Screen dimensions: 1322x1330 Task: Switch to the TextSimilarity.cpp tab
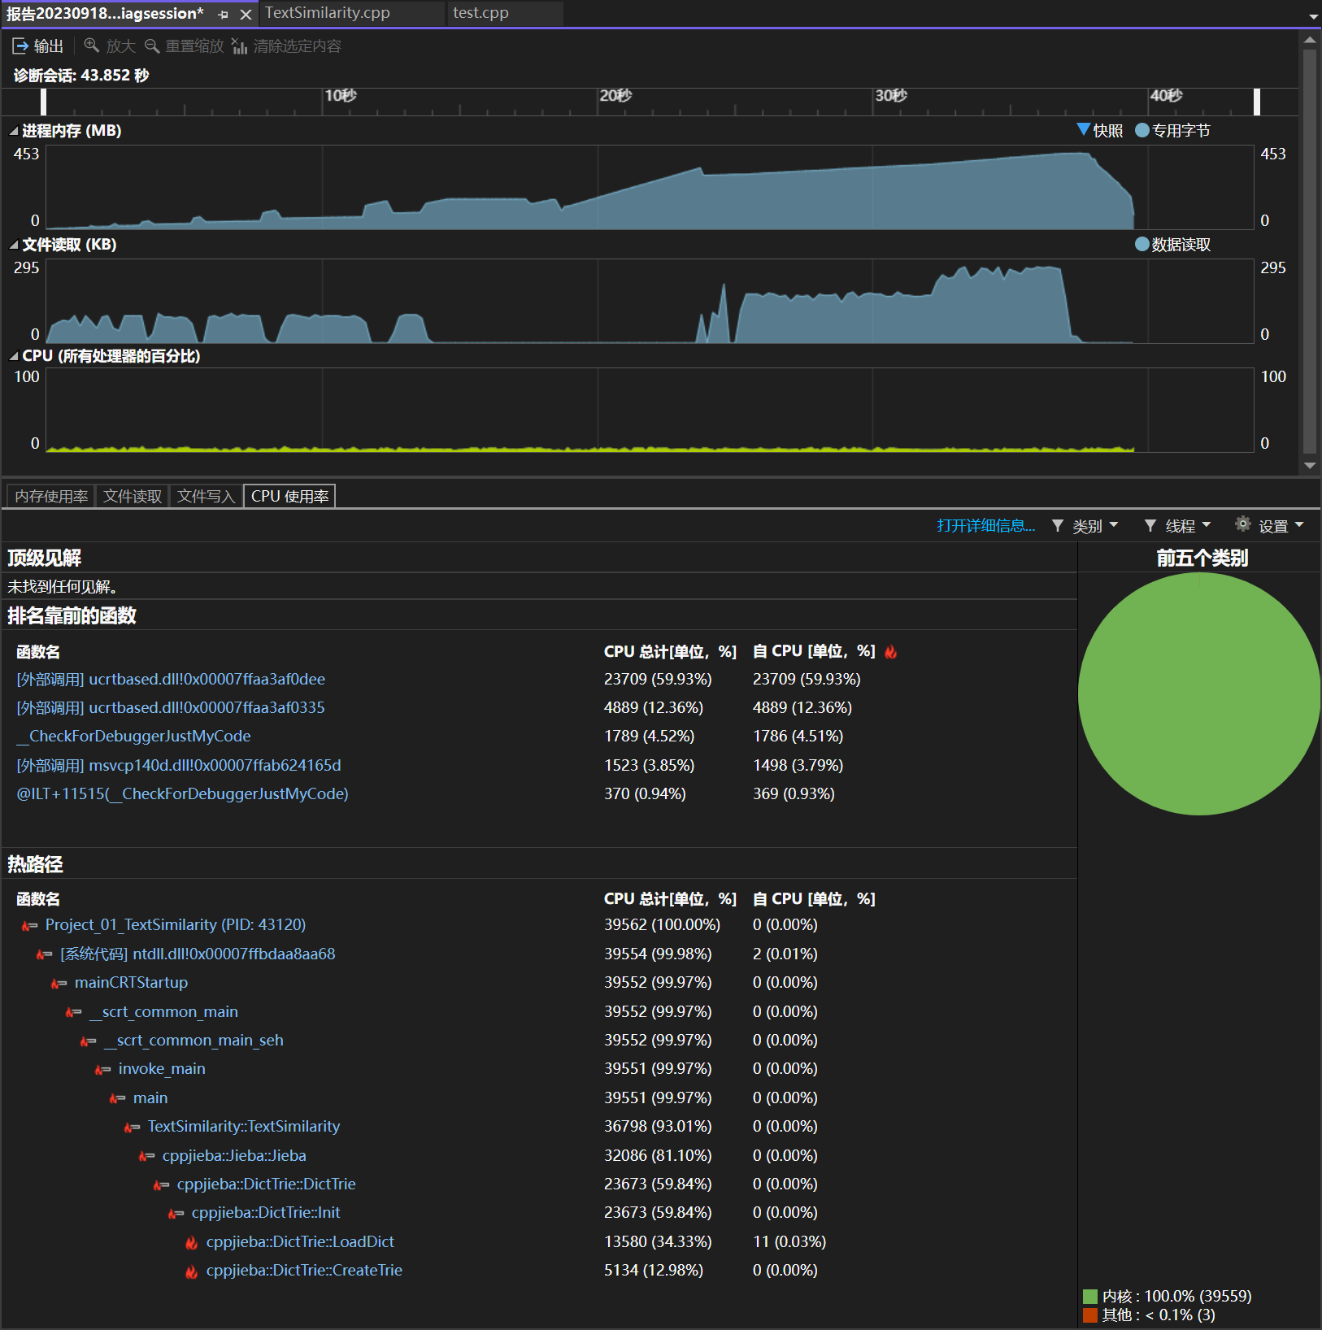[328, 13]
